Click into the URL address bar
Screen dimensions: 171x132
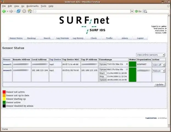tap(82, 11)
